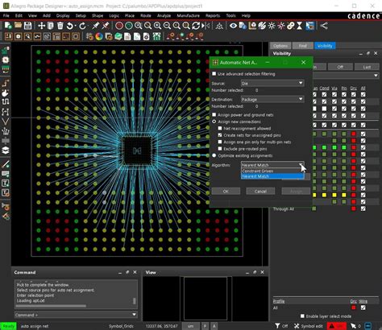Refresh the display with circular arrows icon
Viewport: 382px width, 330px height.
pos(196,26)
